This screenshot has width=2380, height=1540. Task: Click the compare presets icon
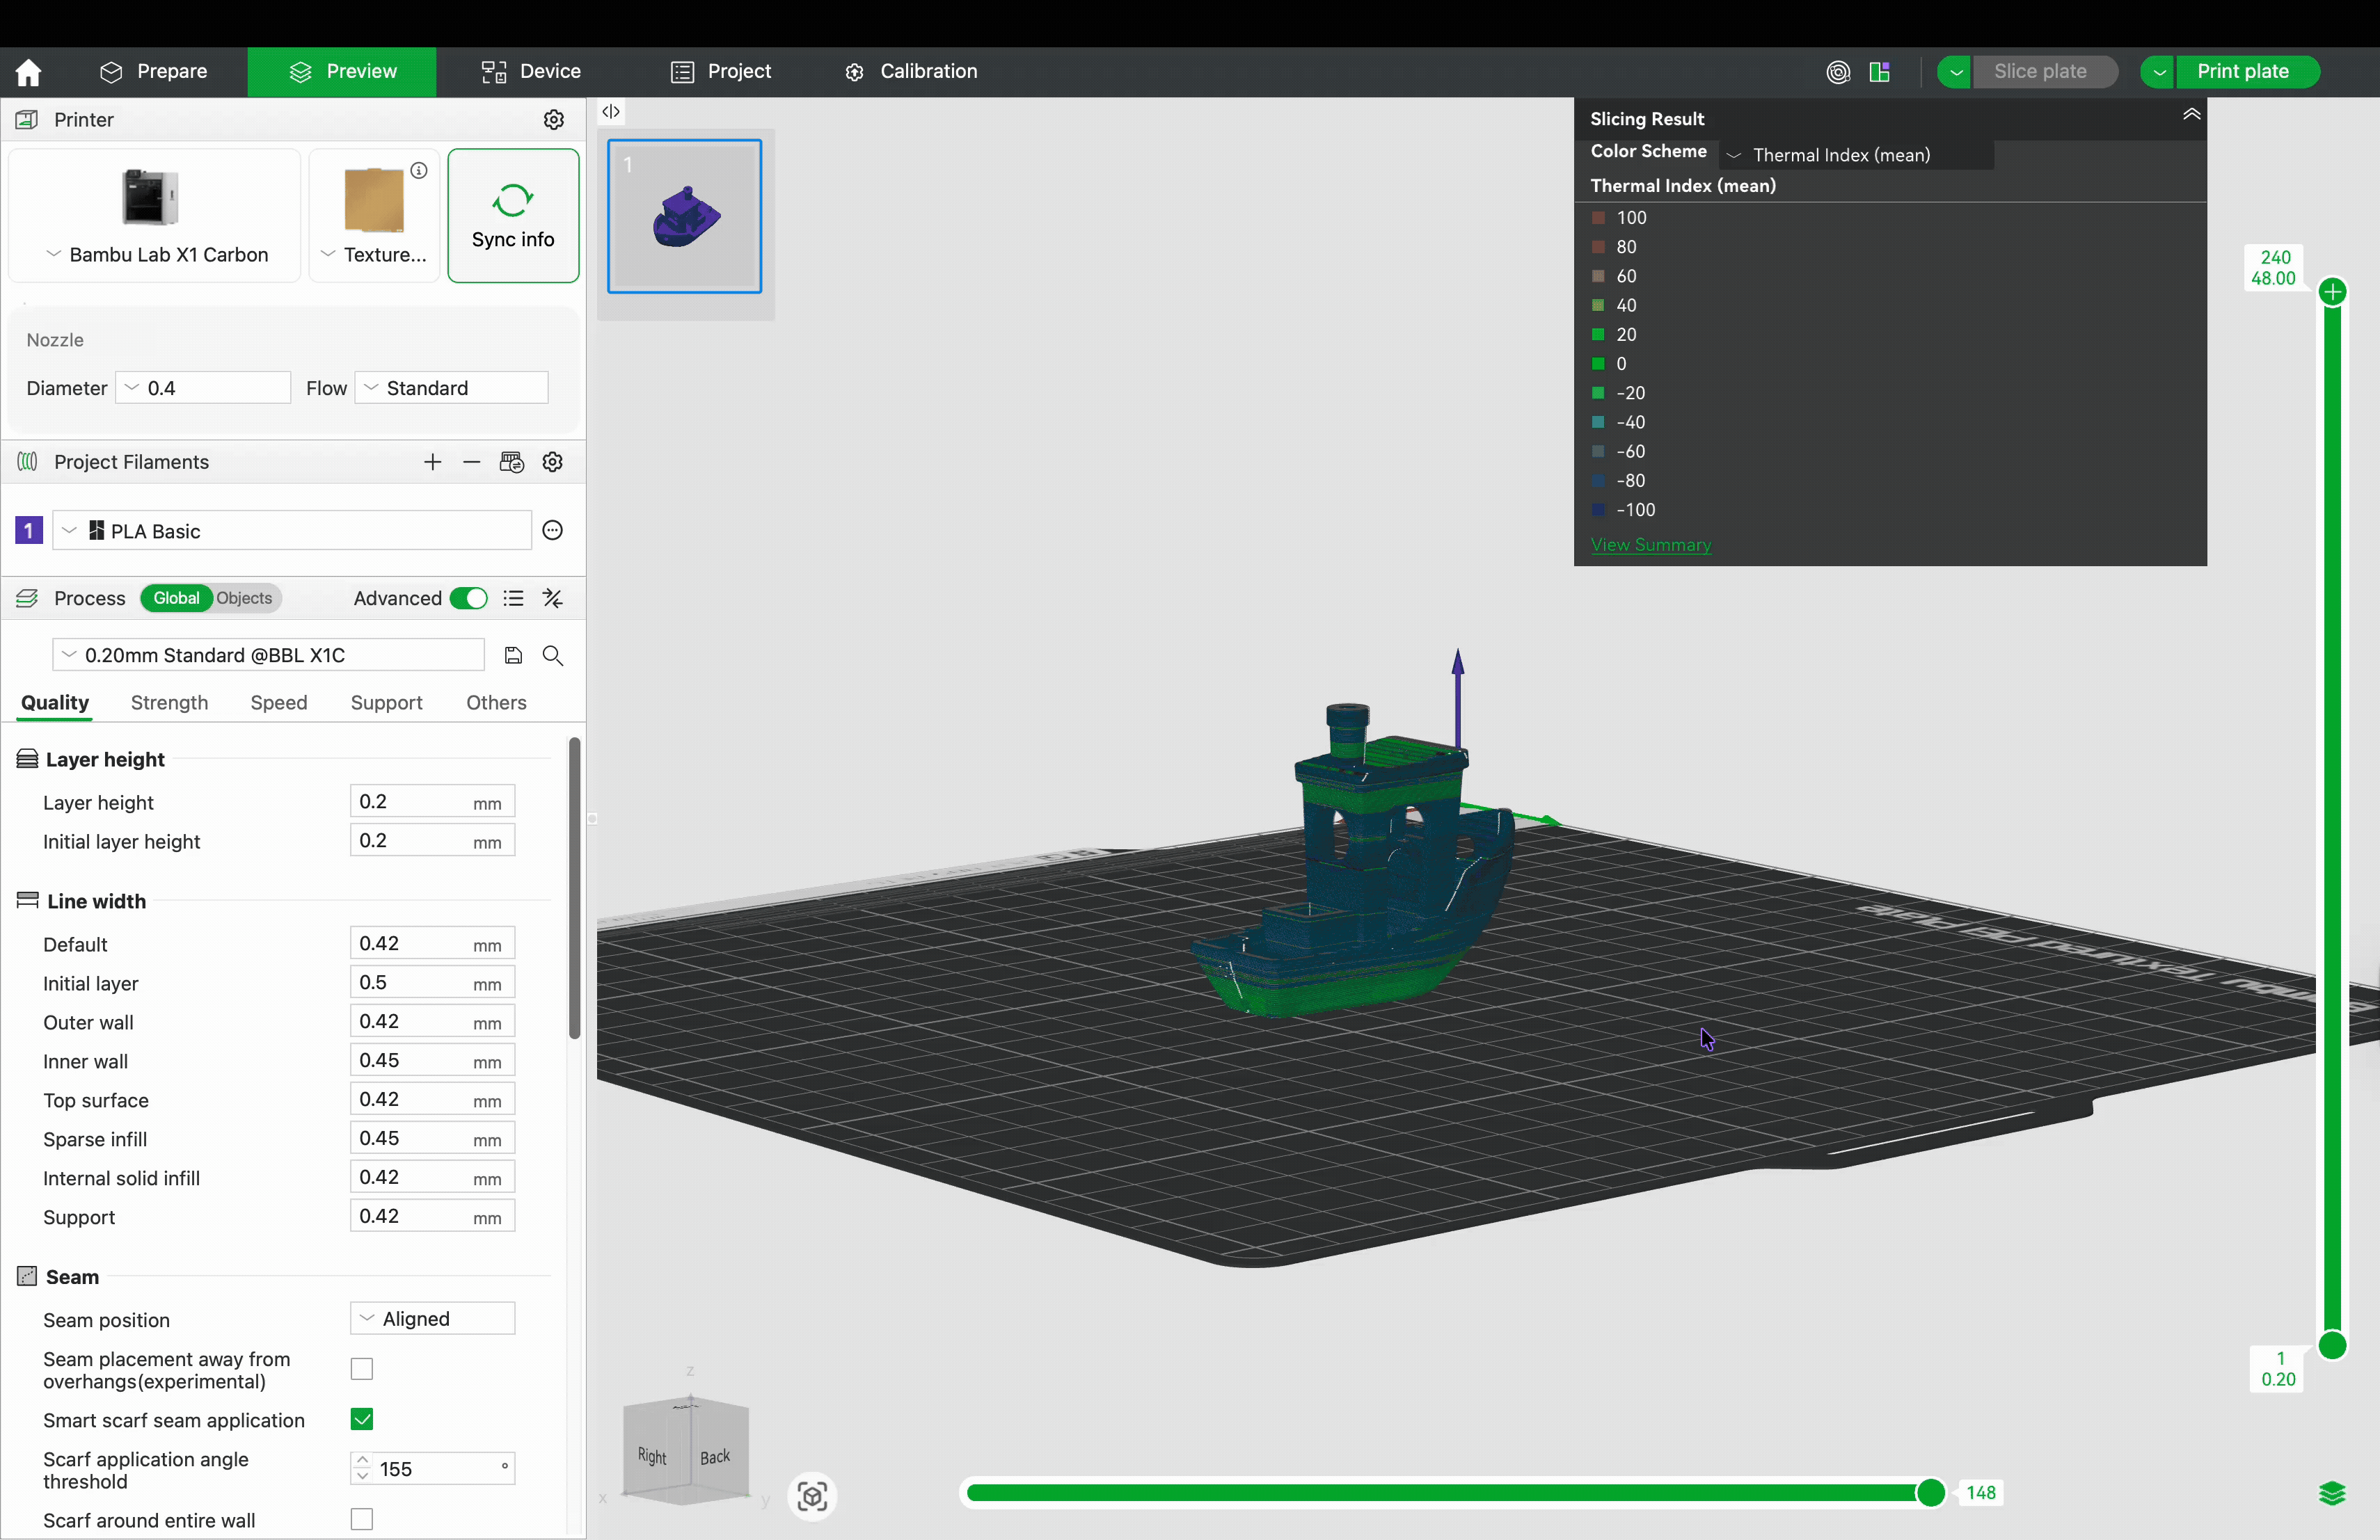(553, 599)
